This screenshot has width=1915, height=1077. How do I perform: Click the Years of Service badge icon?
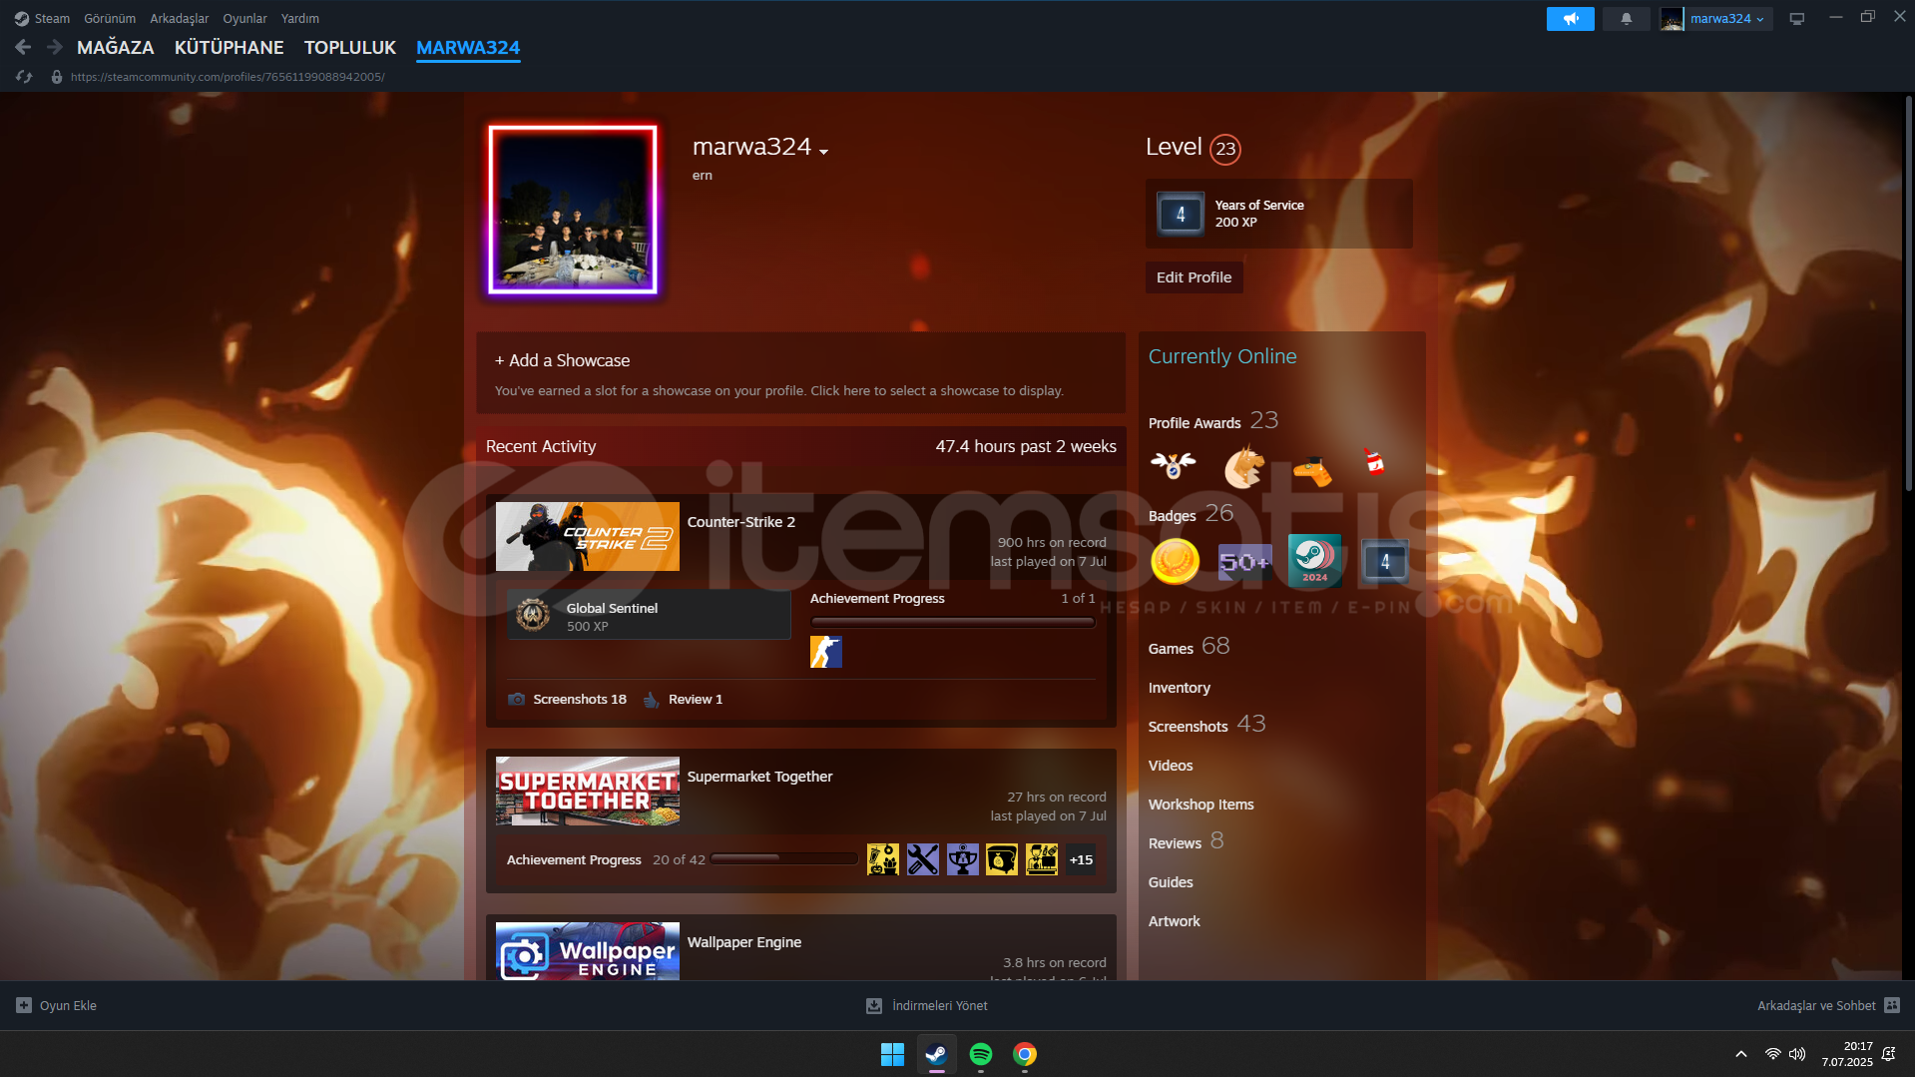coord(1181,214)
